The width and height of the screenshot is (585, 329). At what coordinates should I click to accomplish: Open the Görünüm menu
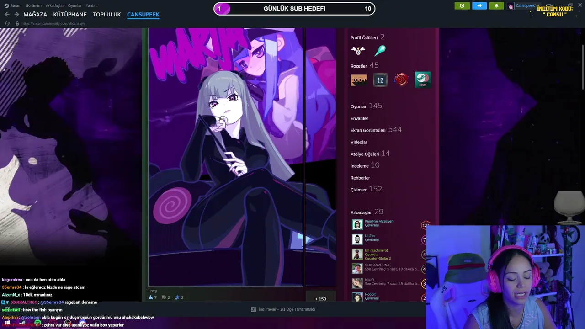pos(34,5)
